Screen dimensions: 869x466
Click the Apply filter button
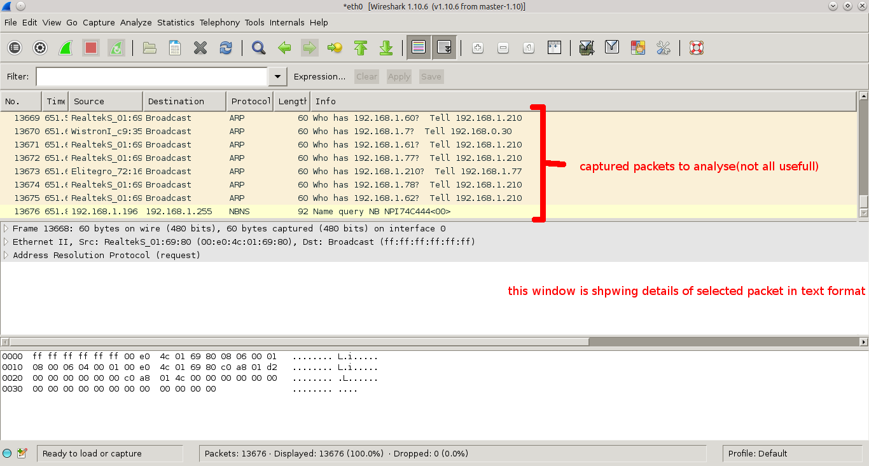point(399,76)
